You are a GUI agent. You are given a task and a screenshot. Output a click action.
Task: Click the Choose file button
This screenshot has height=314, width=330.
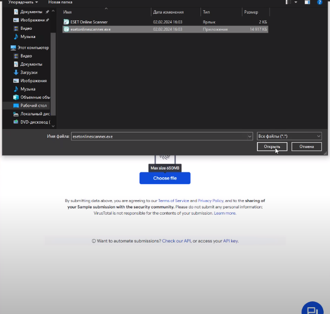pos(165,178)
